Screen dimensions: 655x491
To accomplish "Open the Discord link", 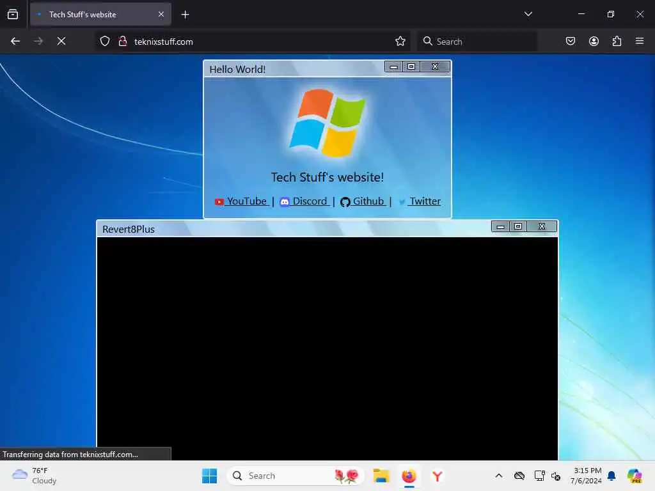I will pos(304,201).
